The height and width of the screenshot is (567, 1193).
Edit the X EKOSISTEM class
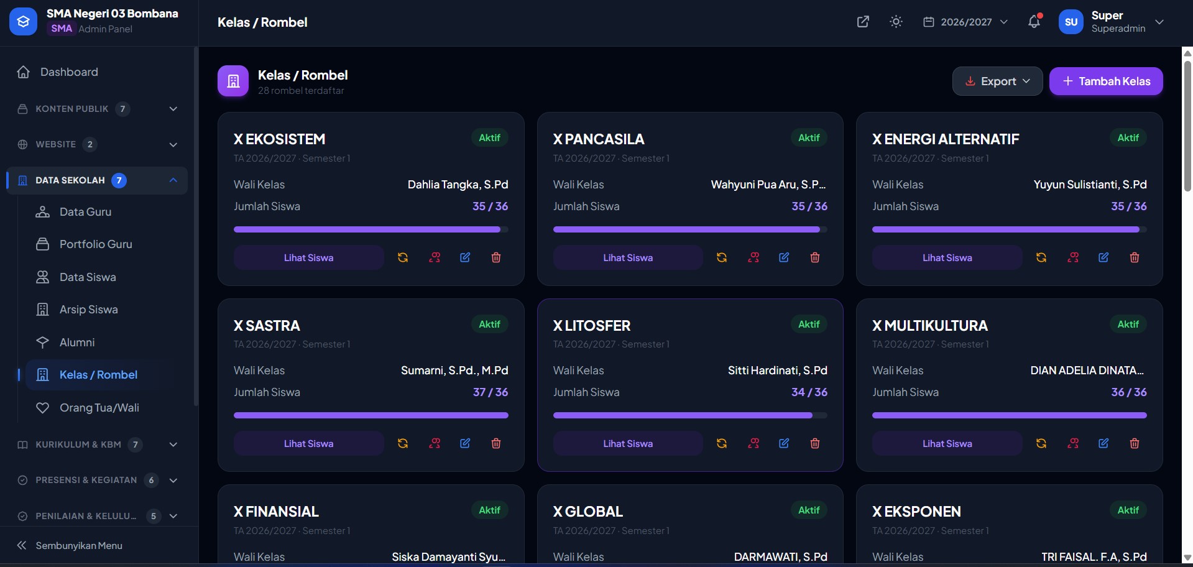point(465,257)
